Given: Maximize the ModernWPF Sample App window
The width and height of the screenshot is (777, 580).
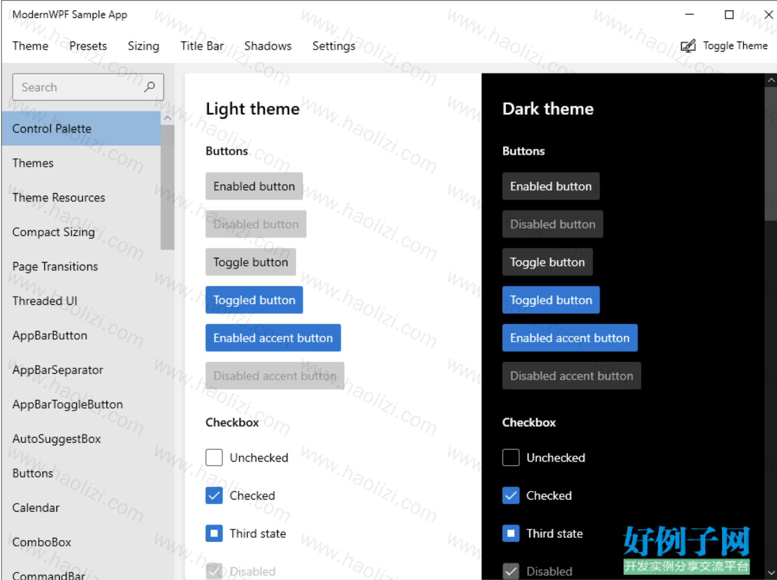Looking at the screenshot, I should click(x=729, y=15).
